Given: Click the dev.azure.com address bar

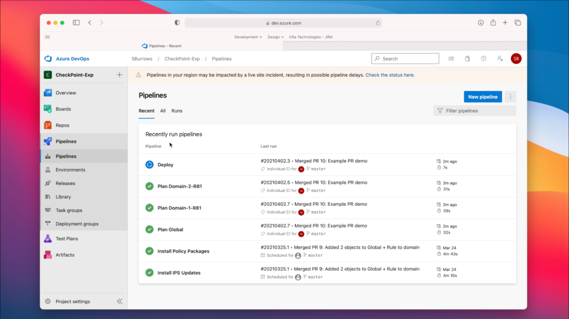Looking at the screenshot, I should [x=283, y=23].
